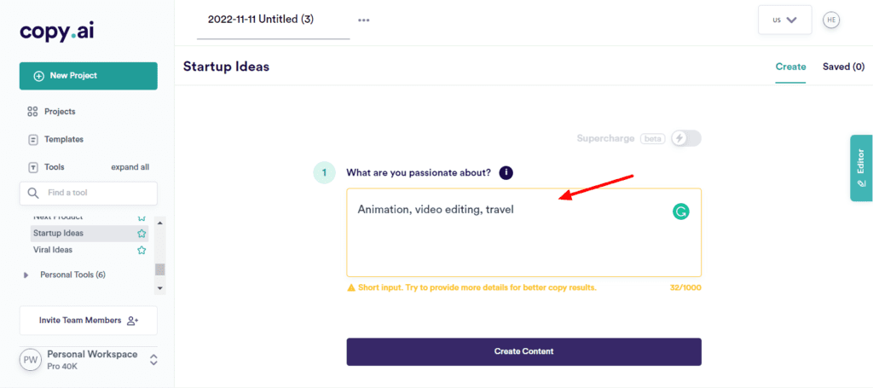The width and height of the screenshot is (873, 388).
Task: Expand the Personal Tools (6) group
Action: click(x=26, y=275)
